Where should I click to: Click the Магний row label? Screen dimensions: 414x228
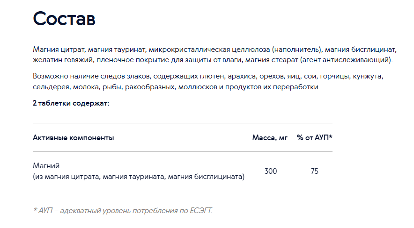click(46, 166)
